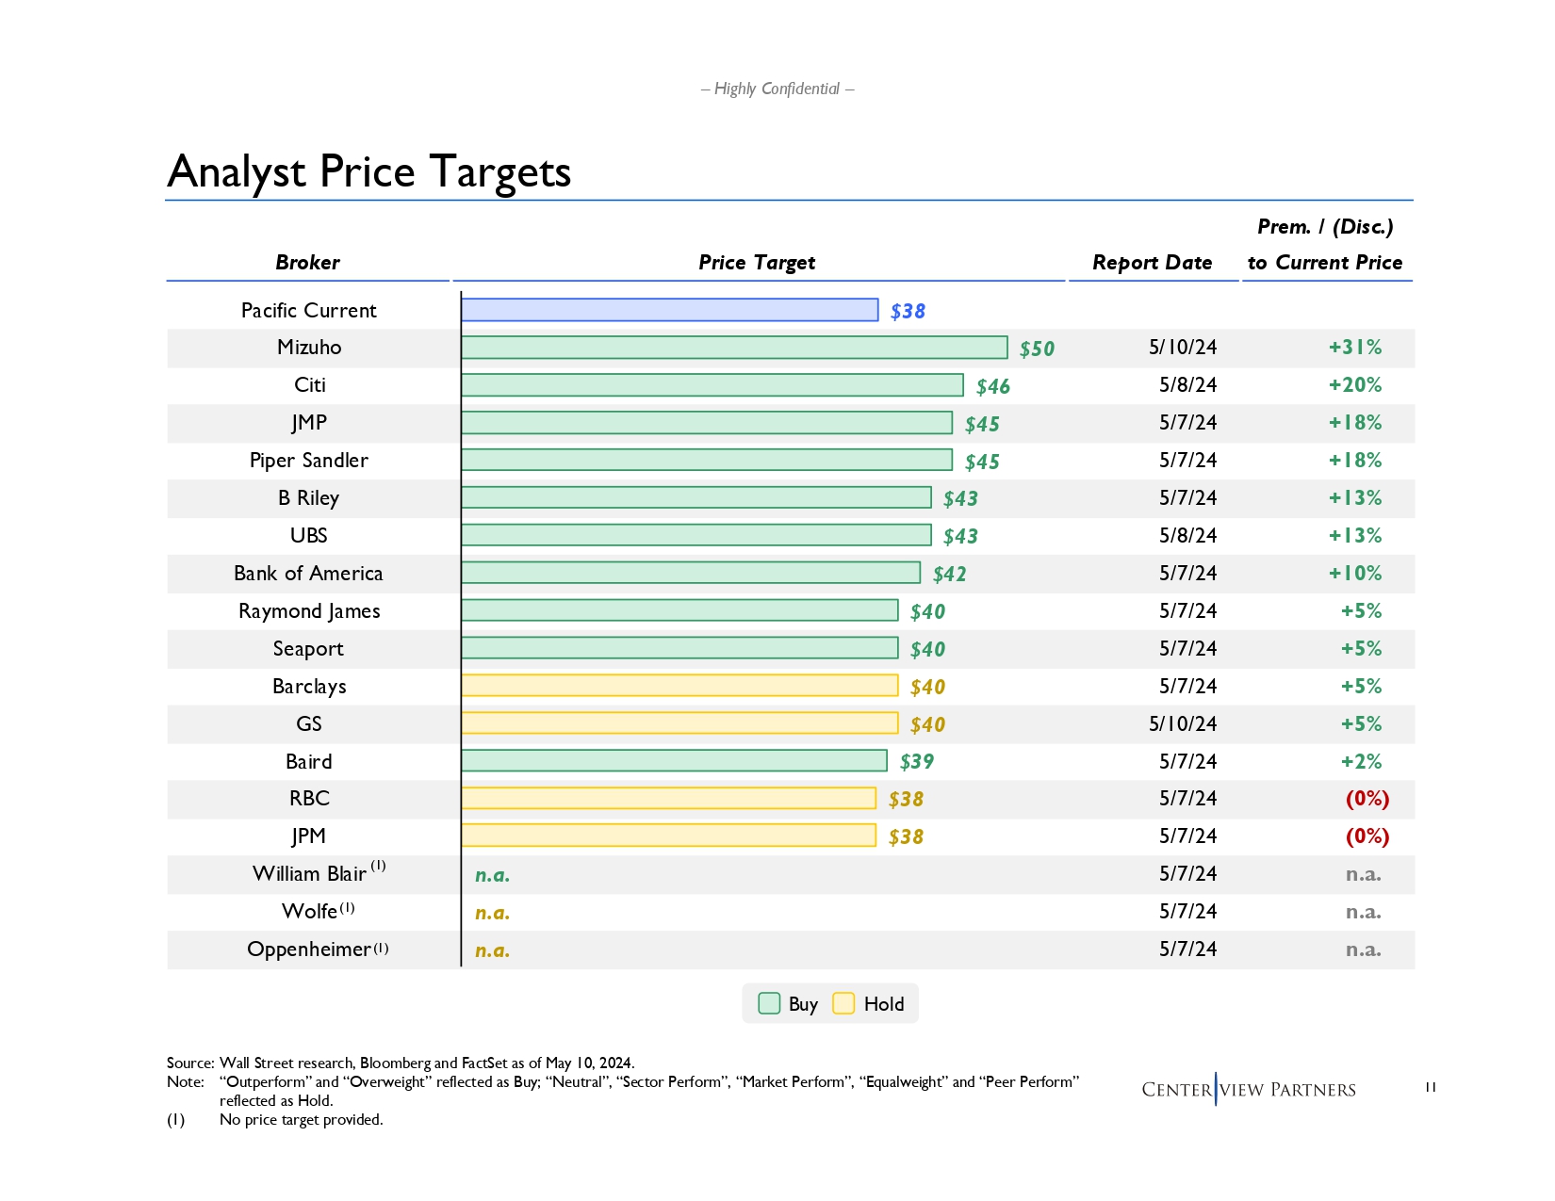Click the "$42" Bank of America target value
The height and width of the screenshot is (1201, 1555).
[949, 574]
